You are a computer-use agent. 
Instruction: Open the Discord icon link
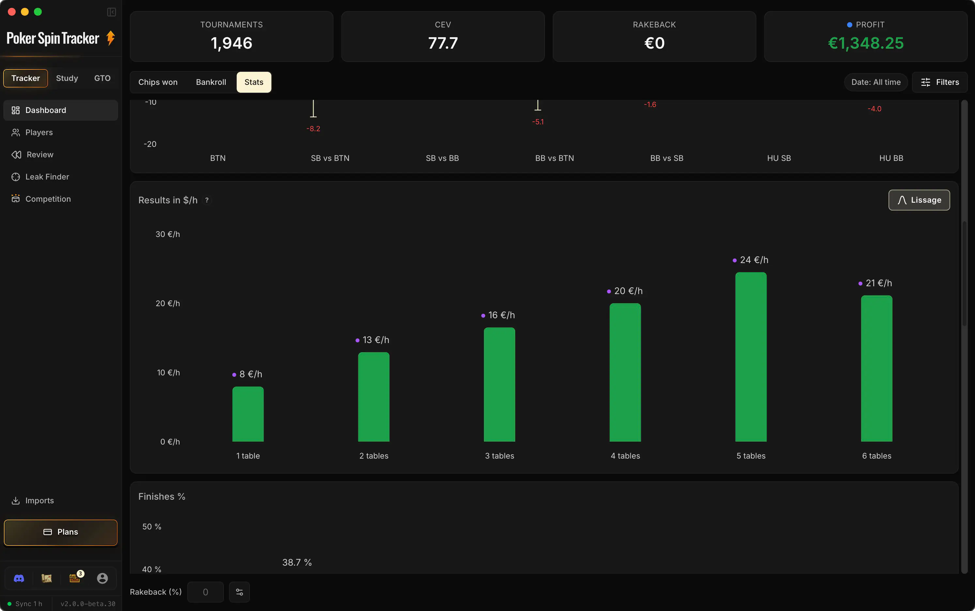19,578
